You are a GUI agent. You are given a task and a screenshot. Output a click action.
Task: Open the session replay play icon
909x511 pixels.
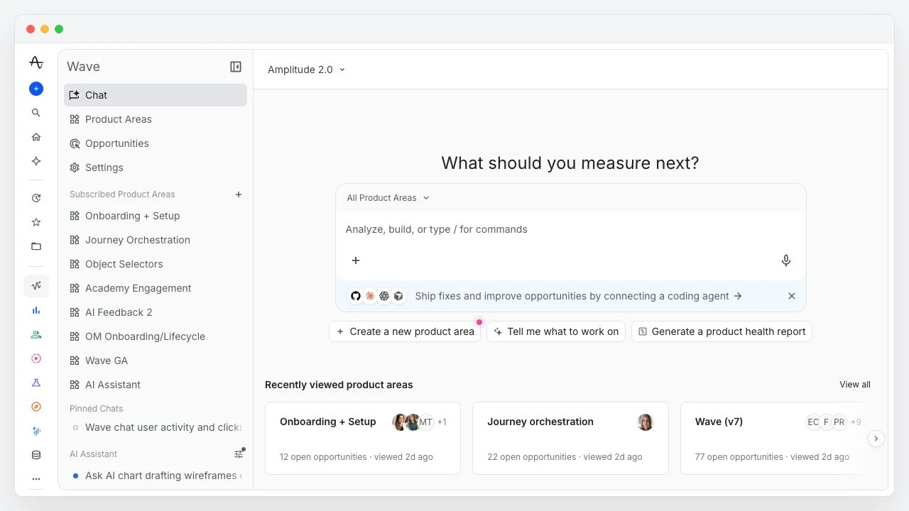tap(36, 358)
